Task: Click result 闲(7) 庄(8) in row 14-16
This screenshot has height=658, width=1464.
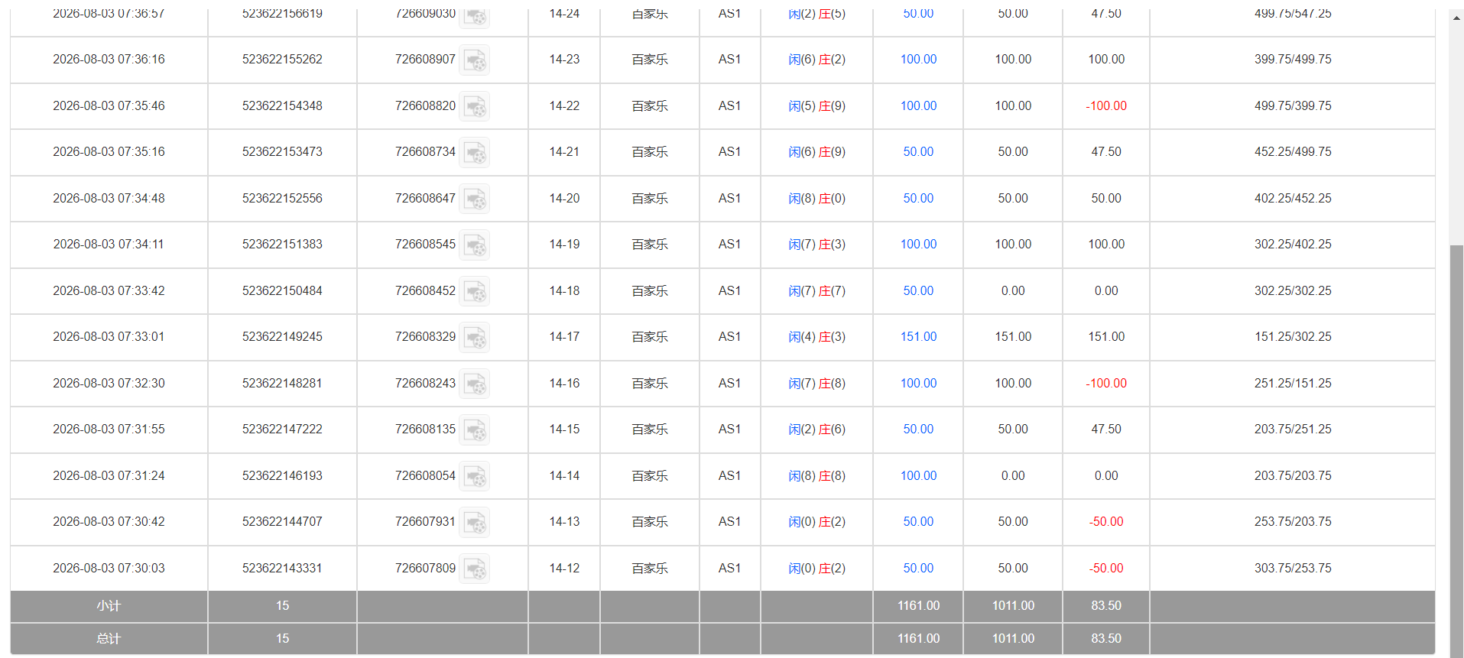Action: pyautogui.click(x=816, y=384)
